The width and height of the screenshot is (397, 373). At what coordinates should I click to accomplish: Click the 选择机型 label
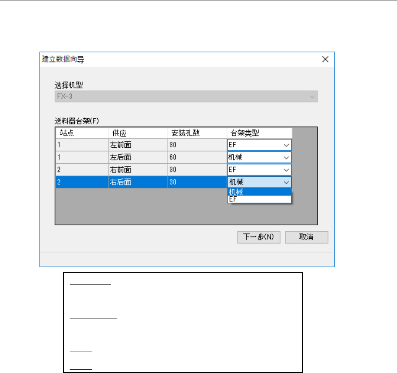pyautogui.click(x=68, y=85)
